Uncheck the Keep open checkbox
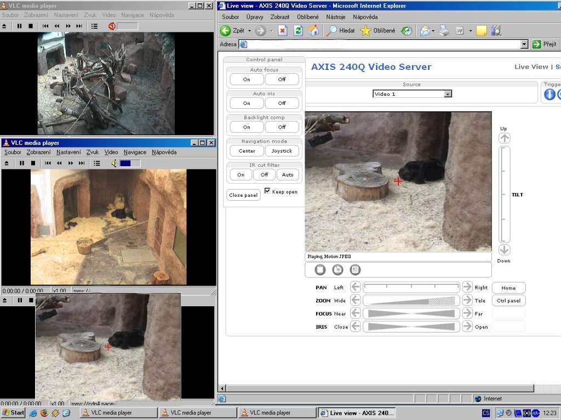 pos(267,191)
